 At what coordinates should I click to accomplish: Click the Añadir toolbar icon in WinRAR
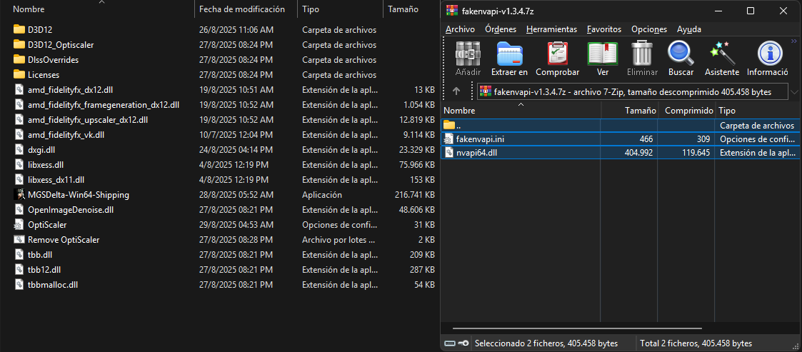coord(468,58)
